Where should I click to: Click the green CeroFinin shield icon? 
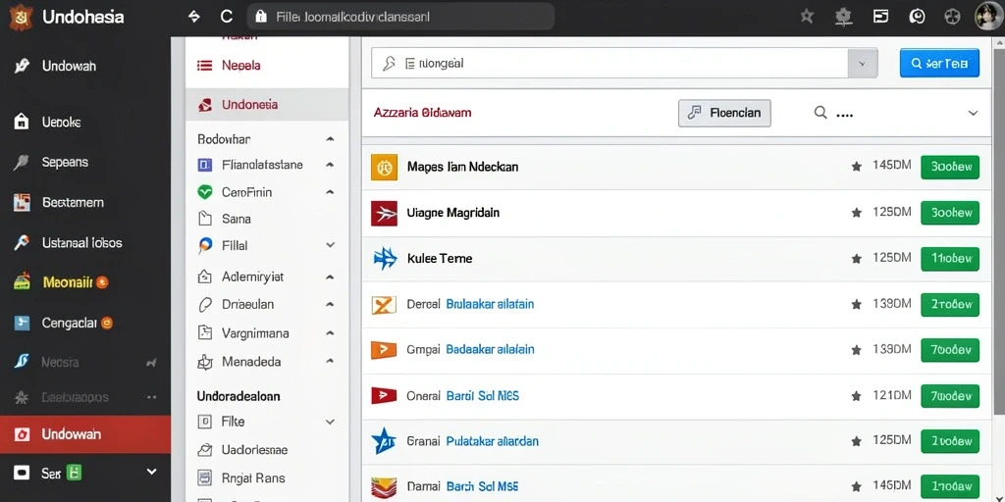pyautogui.click(x=205, y=191)
